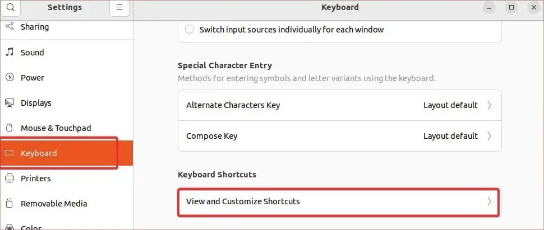Open View and Customize Shortcuts chevron

[x=489, y=201]
